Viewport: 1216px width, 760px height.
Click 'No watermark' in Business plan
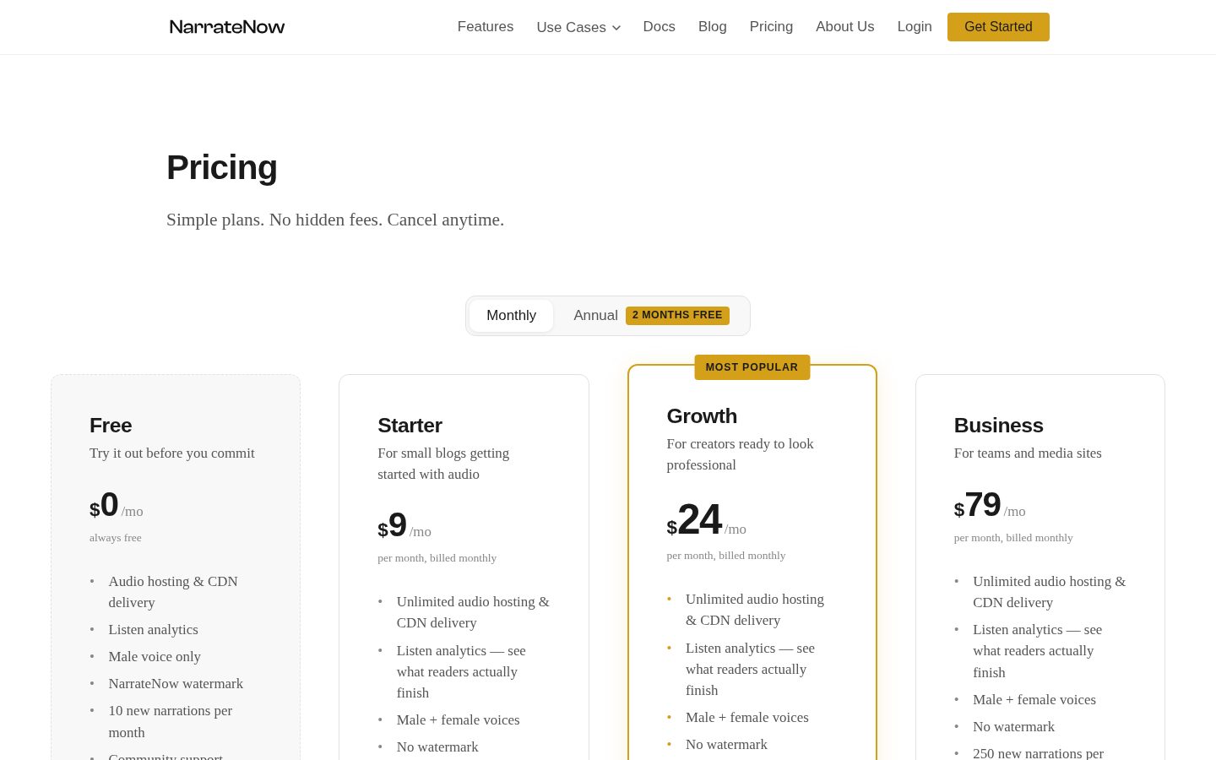click(x=1013, y=727)
